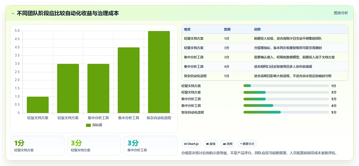
Task: Click the 4分 cell in the table
Action: pyautogui.click(x=227, y=67)
